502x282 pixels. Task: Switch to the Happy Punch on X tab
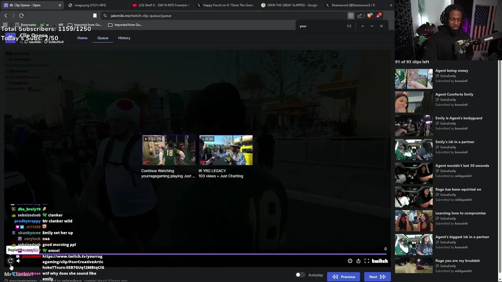pos(225,5)
